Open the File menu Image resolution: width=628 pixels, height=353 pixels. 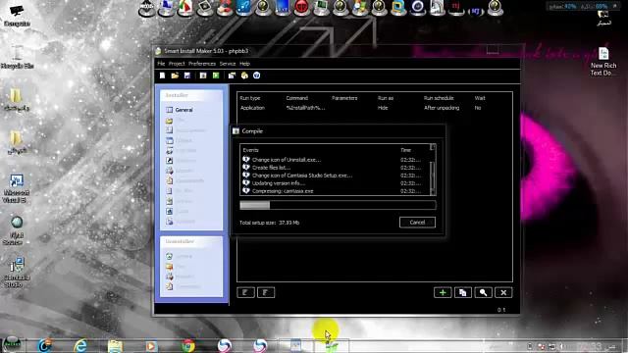(161, 64)
